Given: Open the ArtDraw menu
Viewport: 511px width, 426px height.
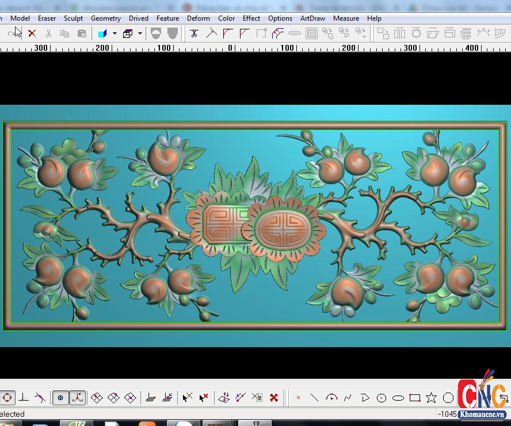Looking at the screenshot, I should click(312, 18).
